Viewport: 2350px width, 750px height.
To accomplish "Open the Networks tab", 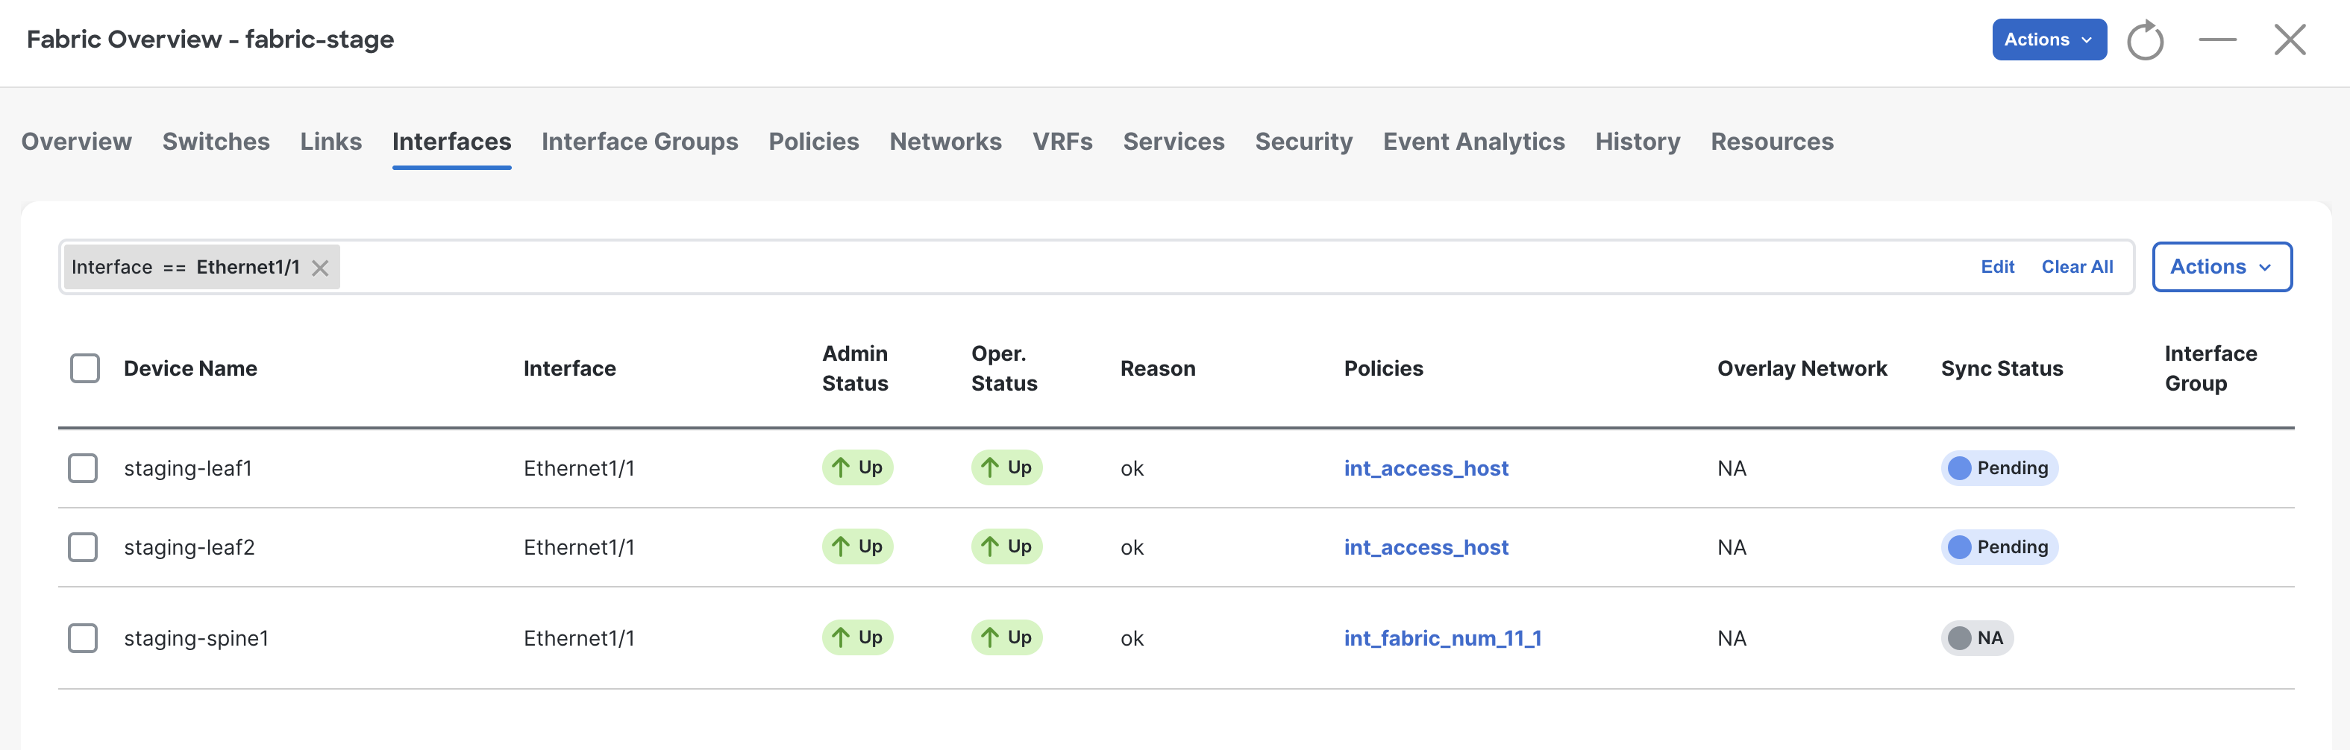I will click(945, 141).
